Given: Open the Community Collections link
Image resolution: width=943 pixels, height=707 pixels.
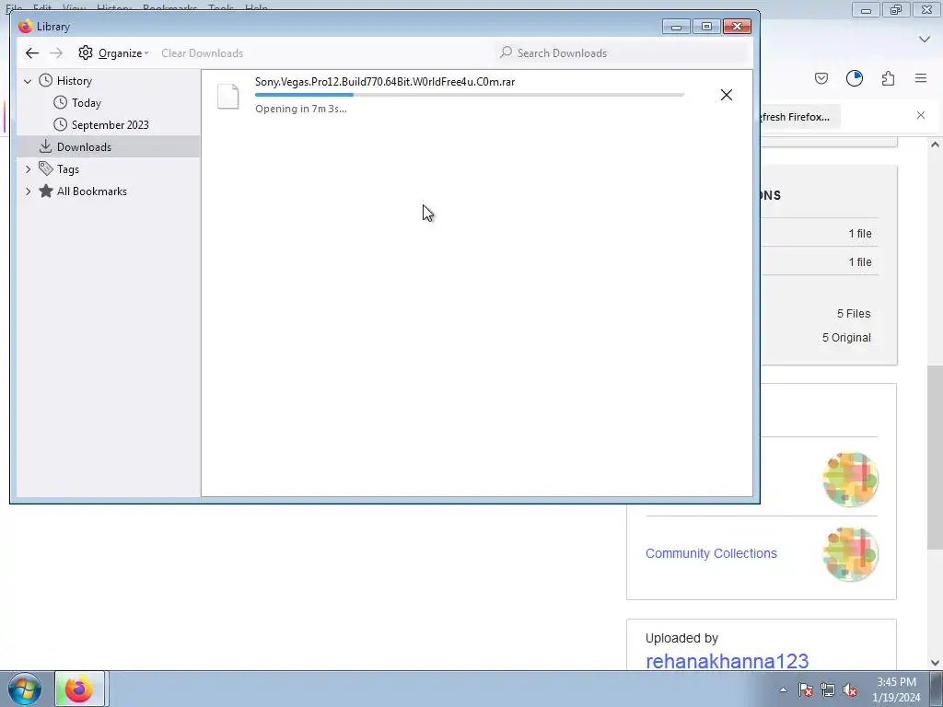Looking at the screenshot, I should click(x=711, y=553).
